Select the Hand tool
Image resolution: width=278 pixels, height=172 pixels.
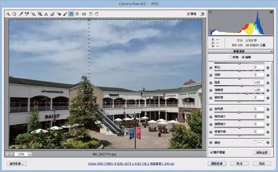click(14, 14)
